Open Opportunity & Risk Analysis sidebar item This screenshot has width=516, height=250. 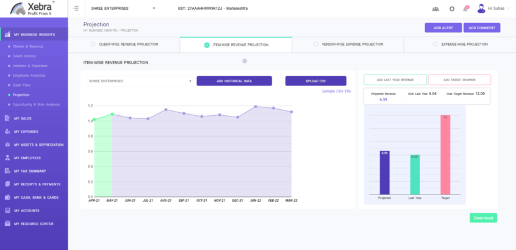click(x=36, y=104)
